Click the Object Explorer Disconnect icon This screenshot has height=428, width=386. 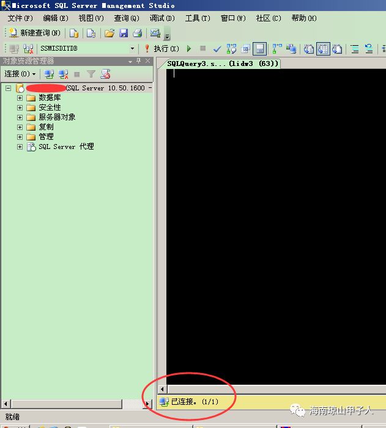point(63,74)
